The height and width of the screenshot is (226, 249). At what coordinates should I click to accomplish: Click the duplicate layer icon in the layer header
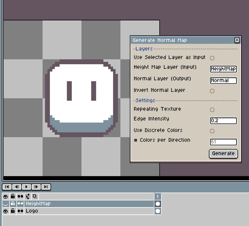34,196
